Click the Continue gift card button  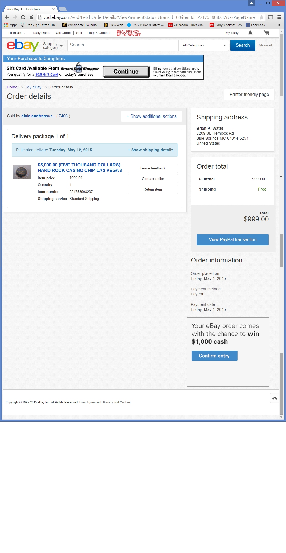[126, 72]
